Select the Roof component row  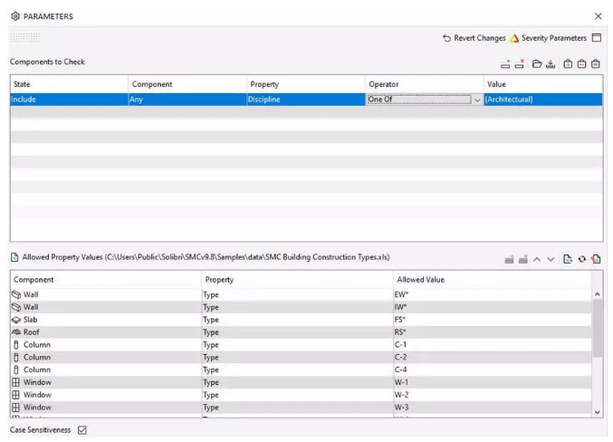coord(301,332)
